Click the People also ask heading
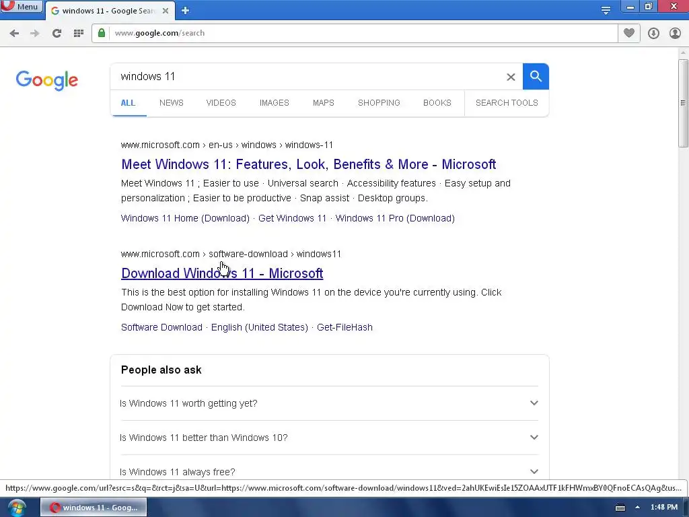Screen dimensions: 689x517 point(161,370)
